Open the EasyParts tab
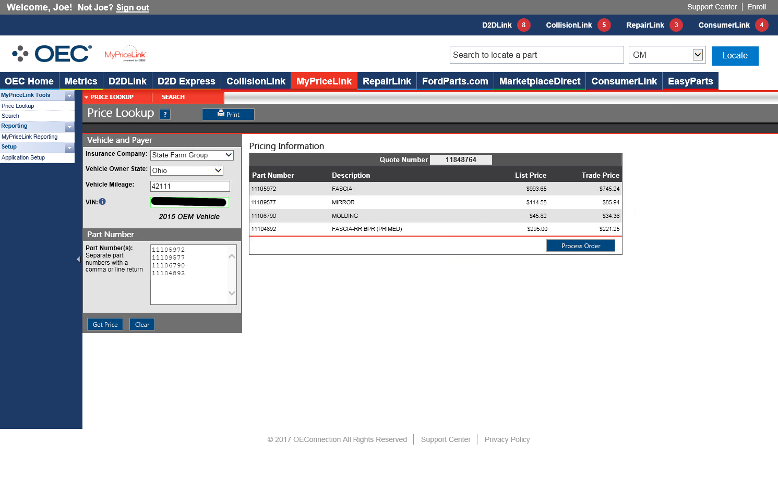Viewport: 778px width, 479px height. [690, 81]
